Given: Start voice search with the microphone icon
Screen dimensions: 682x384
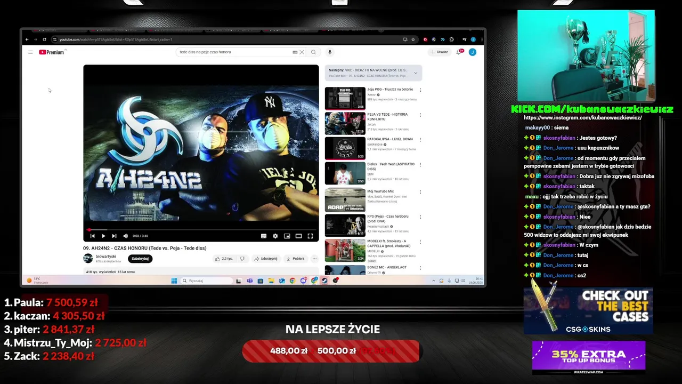Looking at the screenshot, I should tap(330, 52).
